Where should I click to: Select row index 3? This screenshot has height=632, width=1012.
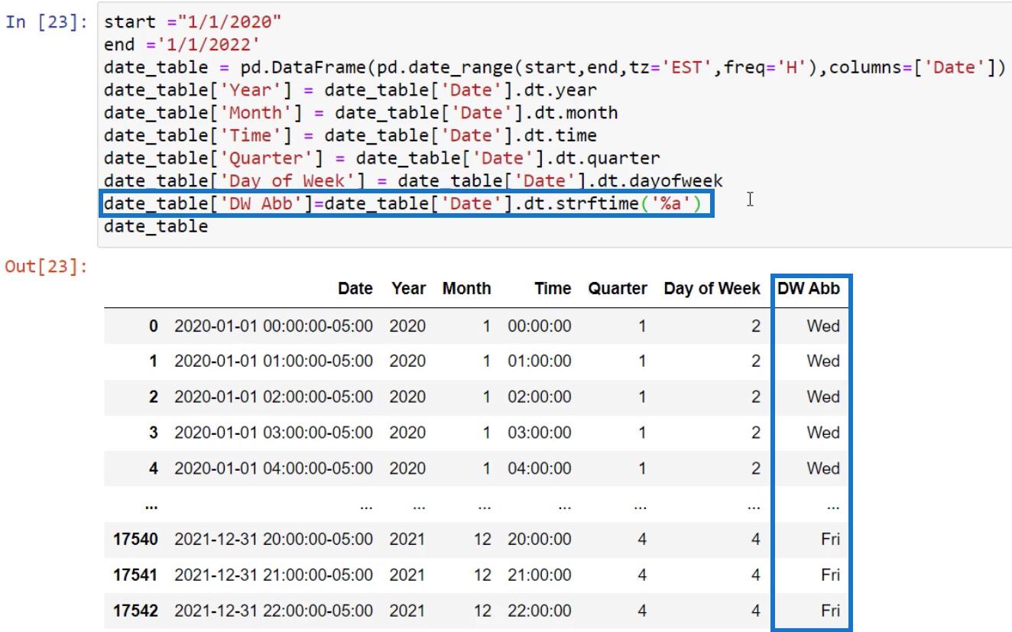pos(154,433)
